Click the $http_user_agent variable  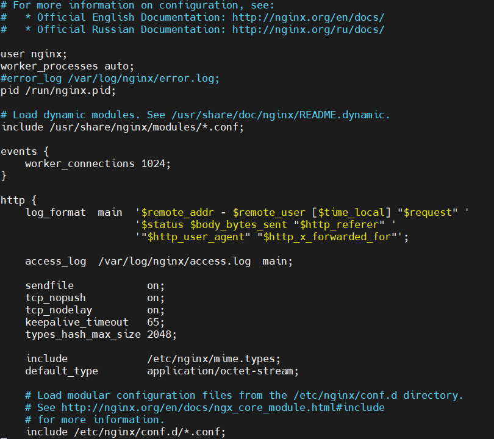196,237
